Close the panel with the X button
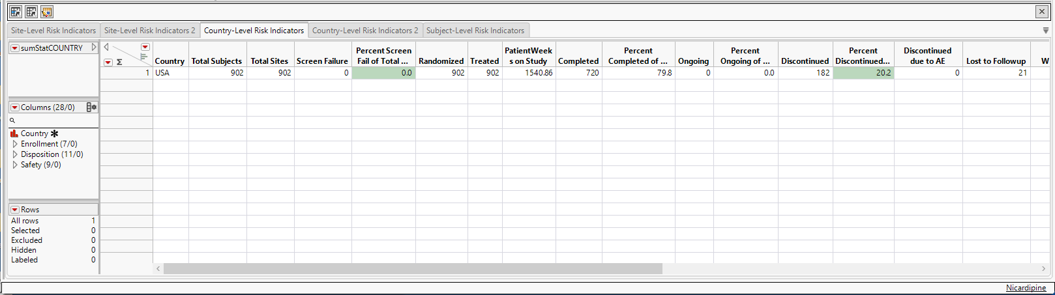The height and width of the screenshot is (295, 1055). pos(1041,12)
